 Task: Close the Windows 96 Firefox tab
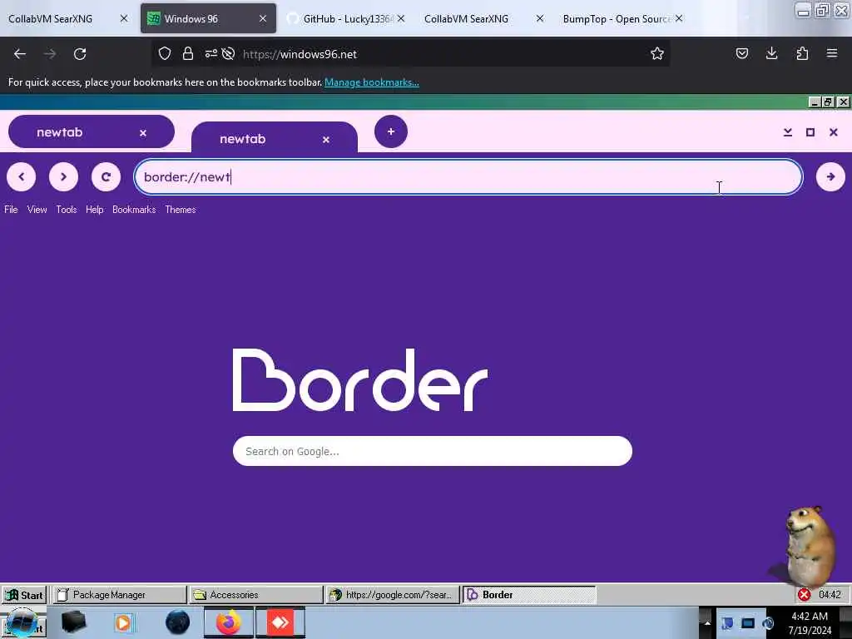(263, 18)
